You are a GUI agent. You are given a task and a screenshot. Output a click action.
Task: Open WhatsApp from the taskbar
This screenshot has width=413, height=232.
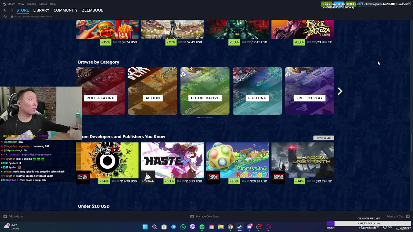(x=183, y=227)
